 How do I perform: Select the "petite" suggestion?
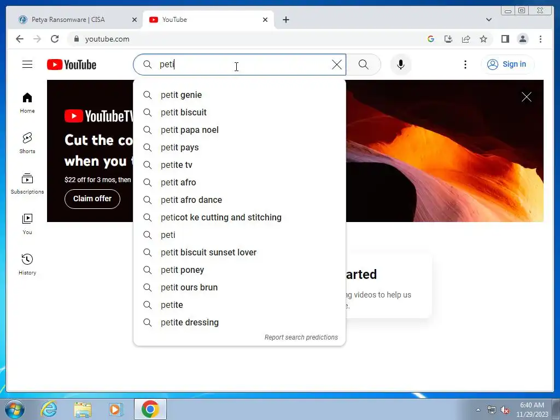tap(240, 305)
